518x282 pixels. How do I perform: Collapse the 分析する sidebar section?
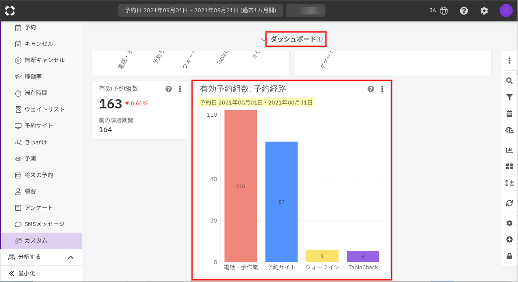click(70, 257)
